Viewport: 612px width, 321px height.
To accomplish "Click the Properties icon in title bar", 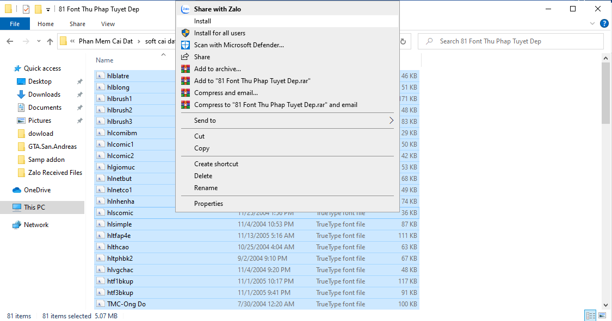I will [26, 9].
